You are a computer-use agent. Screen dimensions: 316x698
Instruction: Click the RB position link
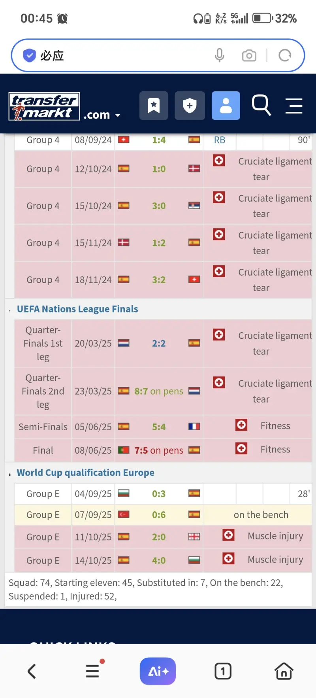(220, 140)
